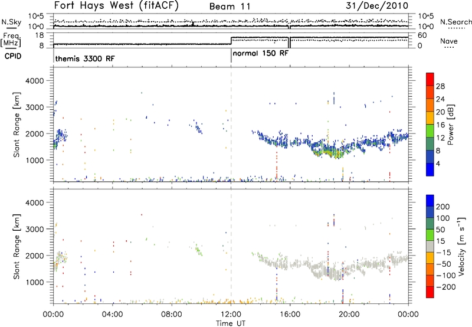The width and height of the screenshot is (472, 327).
Task: Click the gray -15 to 15 Velocity swatch
Action: [x=430, y=246]
